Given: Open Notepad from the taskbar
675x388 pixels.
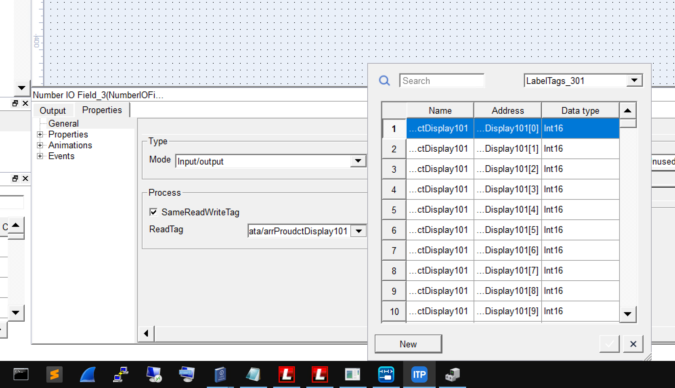Looking at the screenshot, I should coord(253,374).
